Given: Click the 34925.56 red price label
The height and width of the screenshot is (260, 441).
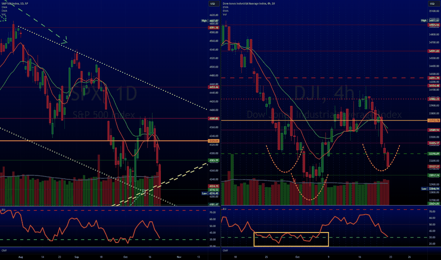Looking at the screenshot, I should pos(434,25).
